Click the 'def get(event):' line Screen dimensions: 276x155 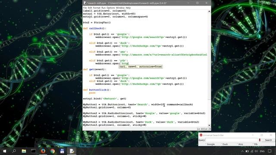(x=94, y=69)
